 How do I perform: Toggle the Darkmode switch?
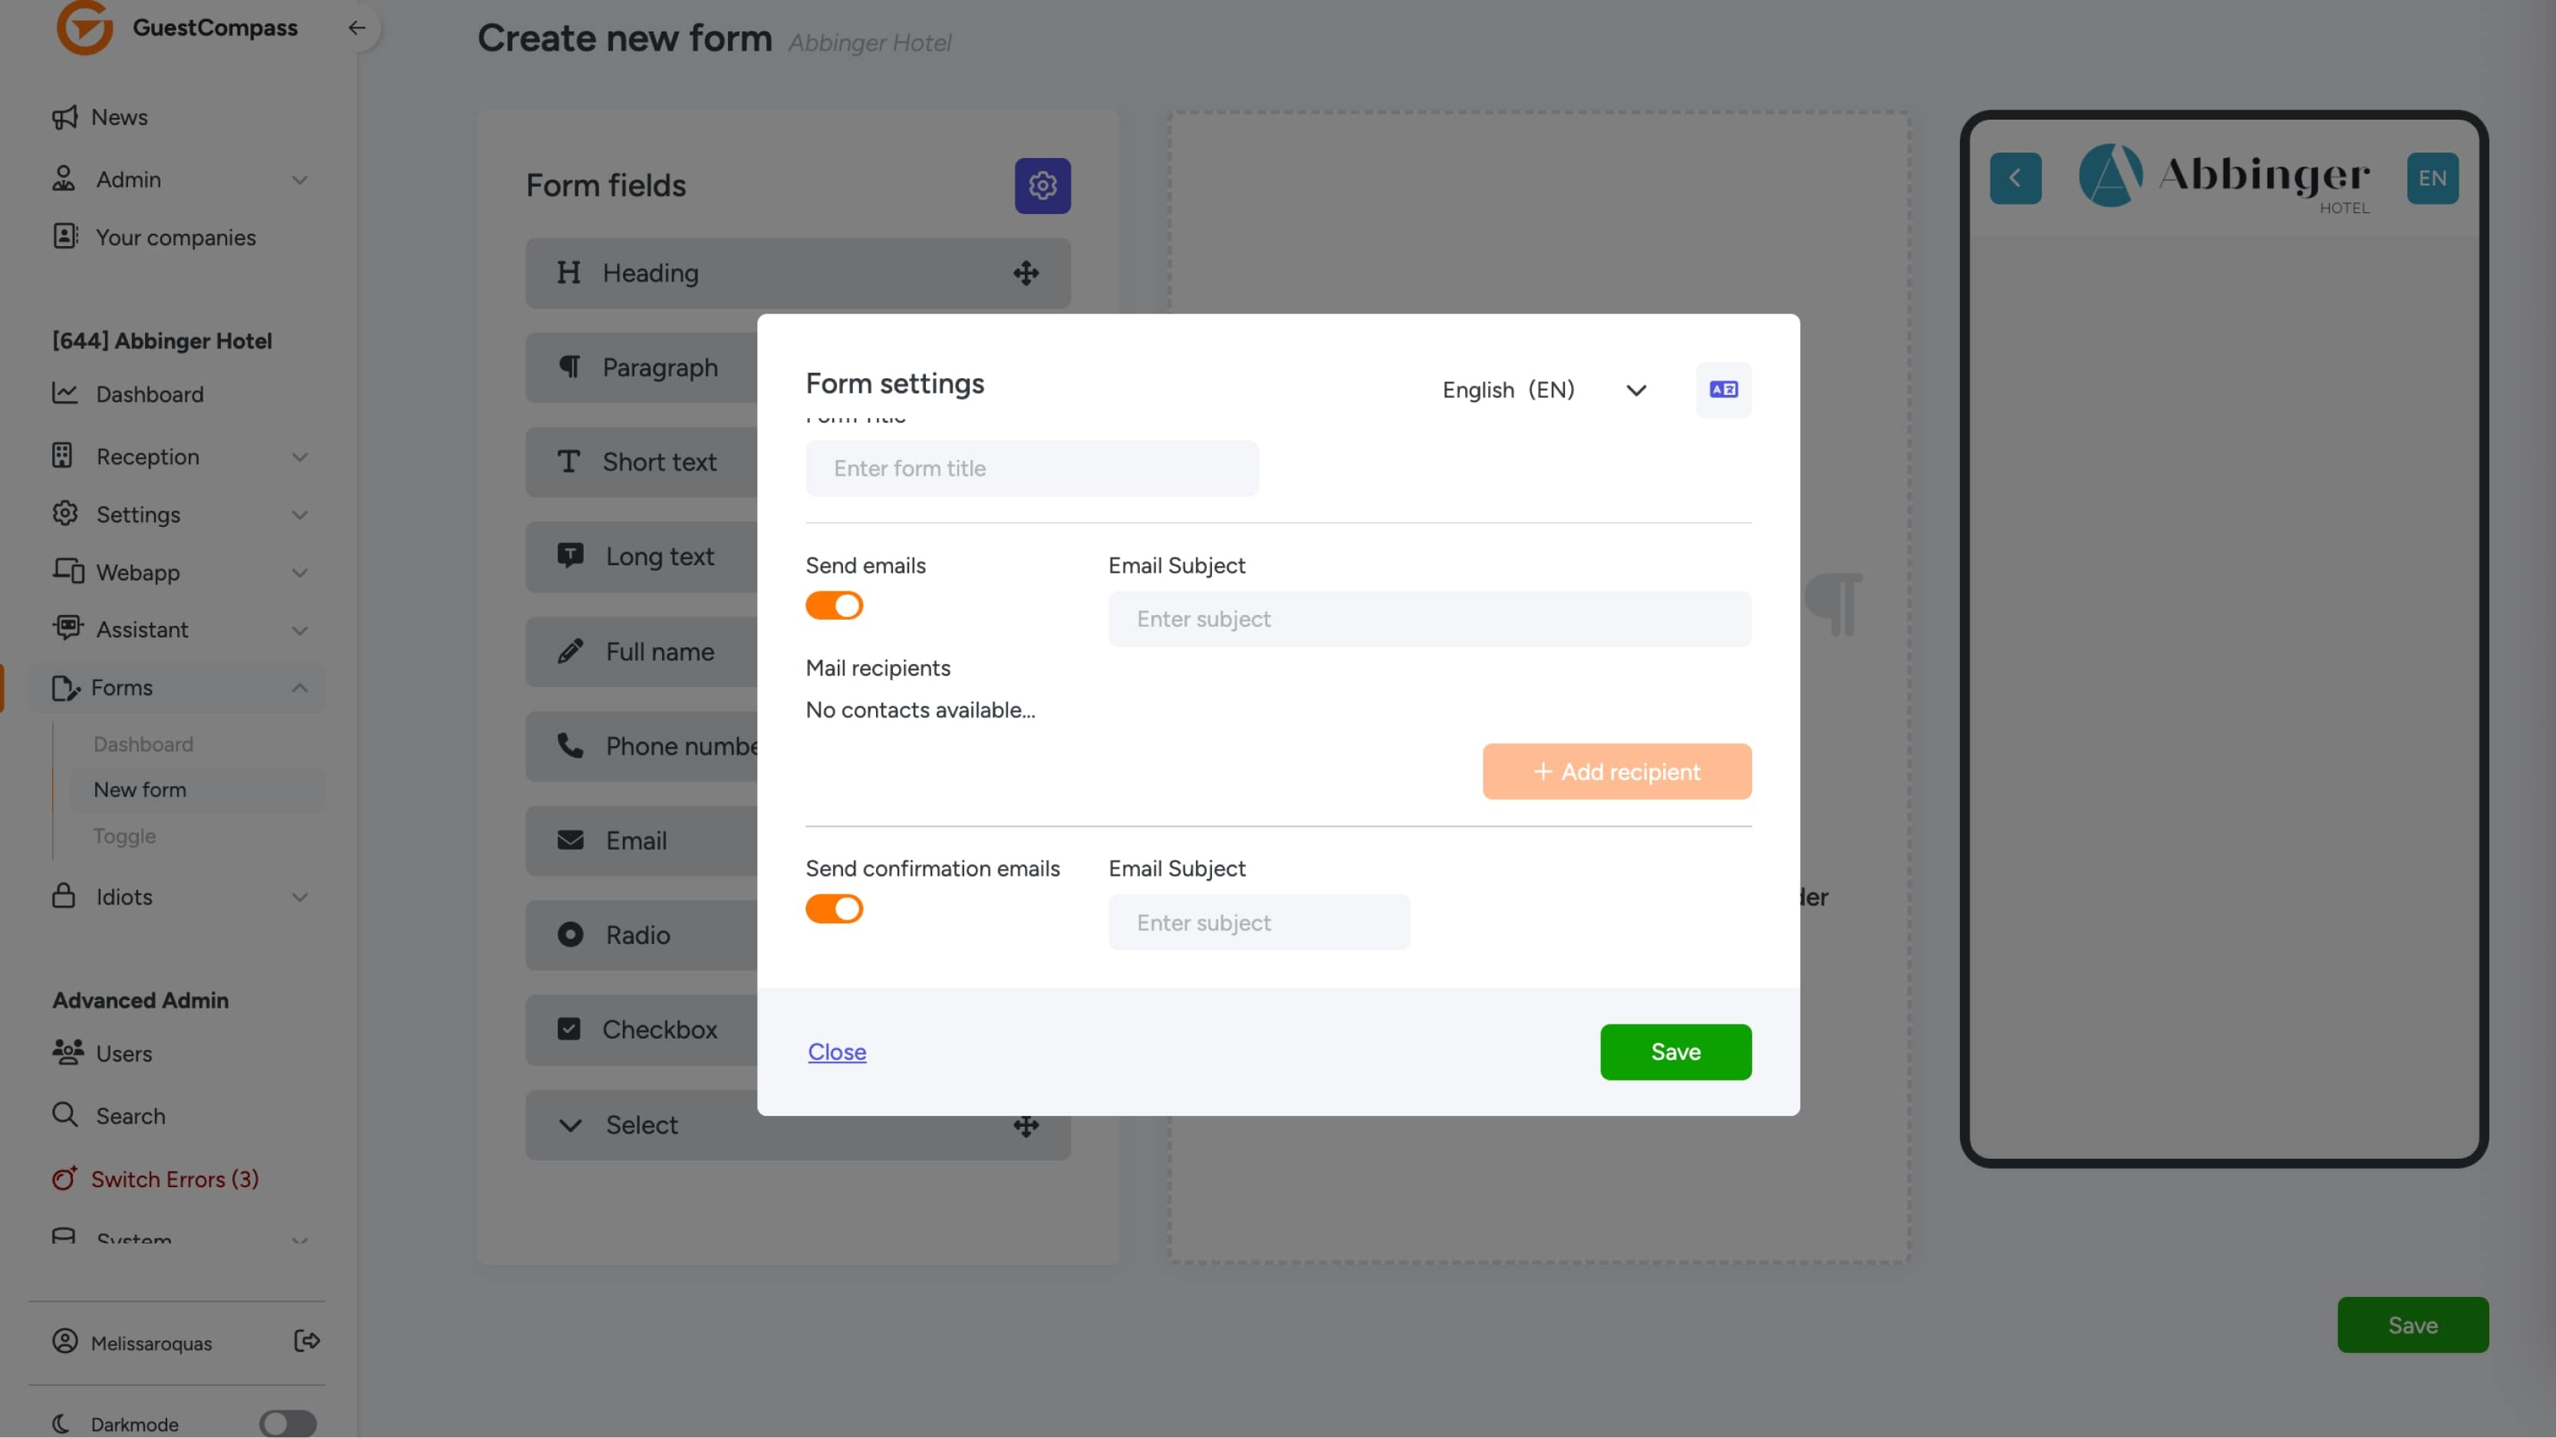coord(288,1424)
